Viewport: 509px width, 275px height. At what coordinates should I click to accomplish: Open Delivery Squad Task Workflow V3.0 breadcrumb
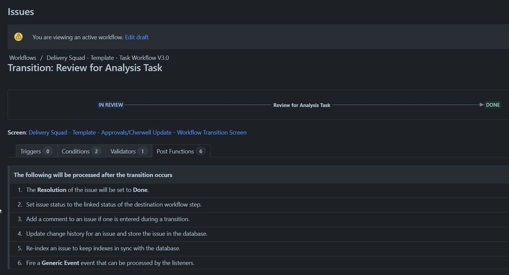108,58
